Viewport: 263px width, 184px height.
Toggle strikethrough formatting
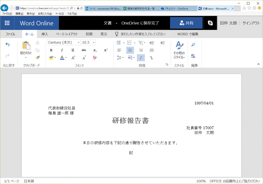pyautogui.click(x=84, y=50)
